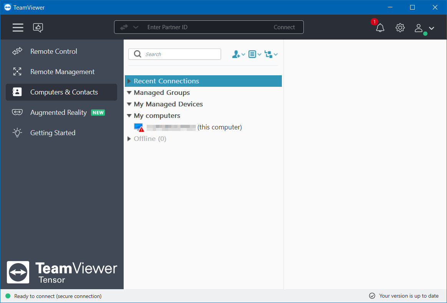Minimize the TeamViewer window

[390, 7]
